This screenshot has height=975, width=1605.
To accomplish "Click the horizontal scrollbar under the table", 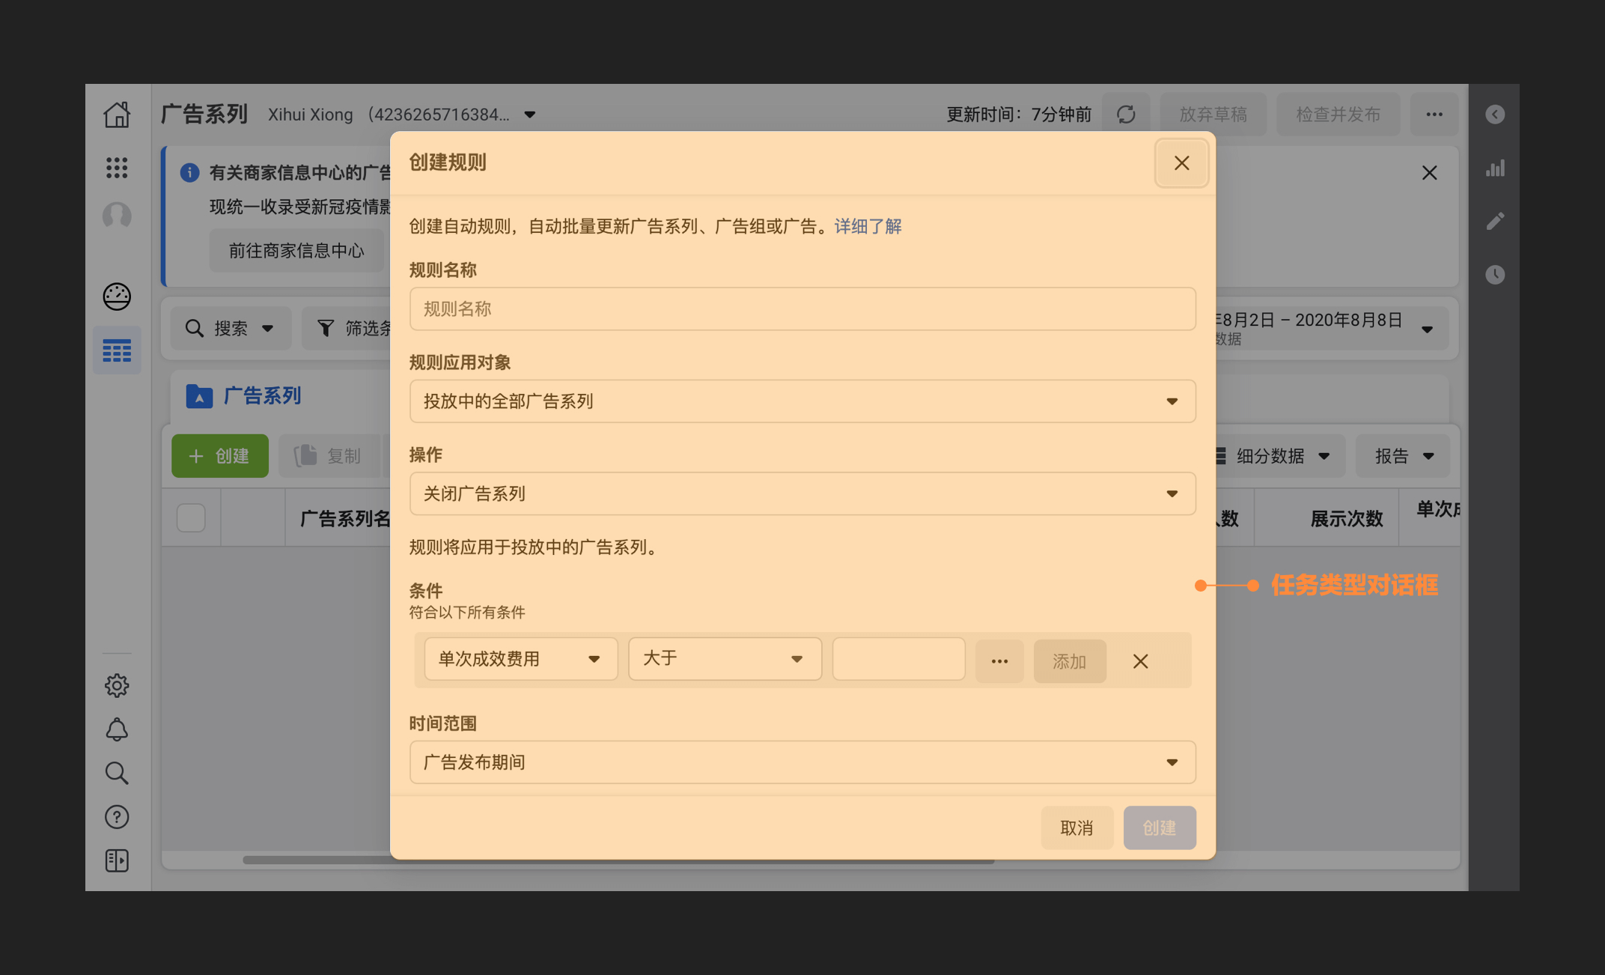I will click(x=618, y=860).
